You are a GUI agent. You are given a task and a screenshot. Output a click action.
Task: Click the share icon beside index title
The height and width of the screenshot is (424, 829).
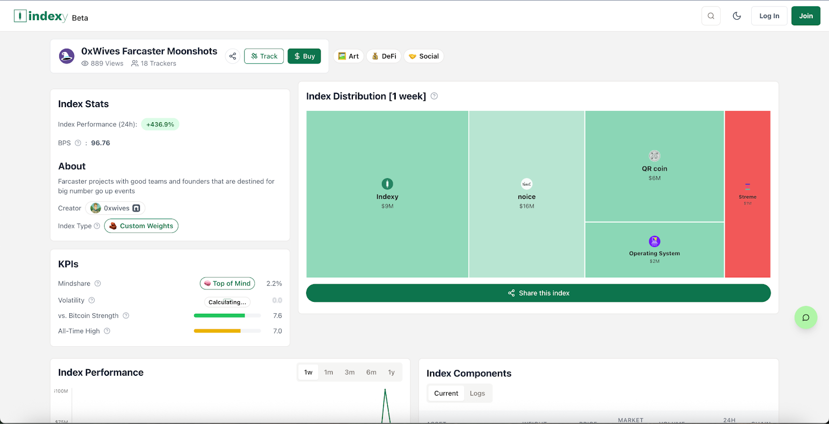tap(233, 56)
